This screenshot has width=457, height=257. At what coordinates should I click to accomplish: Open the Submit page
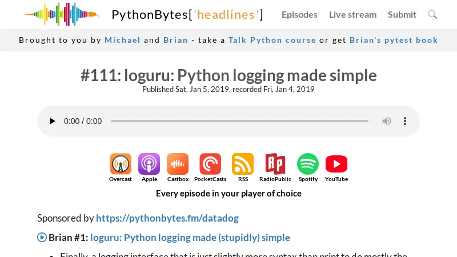click(x=402, y=14)
